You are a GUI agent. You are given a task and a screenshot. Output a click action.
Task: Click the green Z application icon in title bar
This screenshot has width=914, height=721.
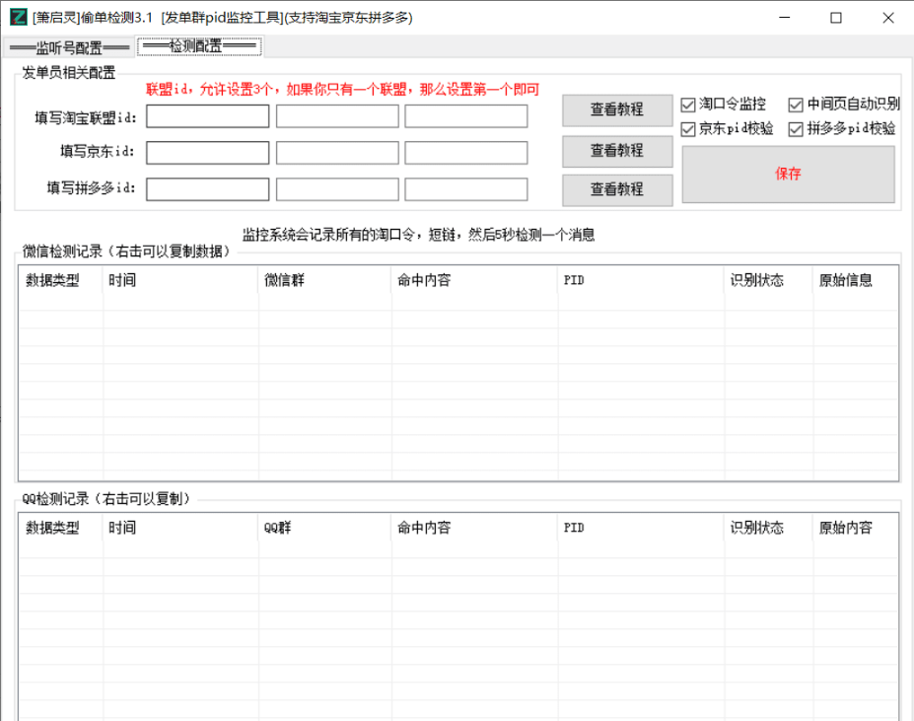(x=18, y=18)
